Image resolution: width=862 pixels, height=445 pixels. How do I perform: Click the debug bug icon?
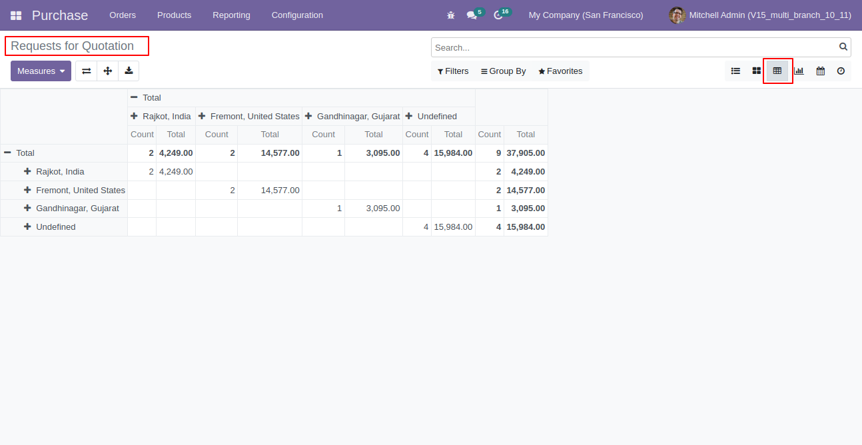point(451,15)
